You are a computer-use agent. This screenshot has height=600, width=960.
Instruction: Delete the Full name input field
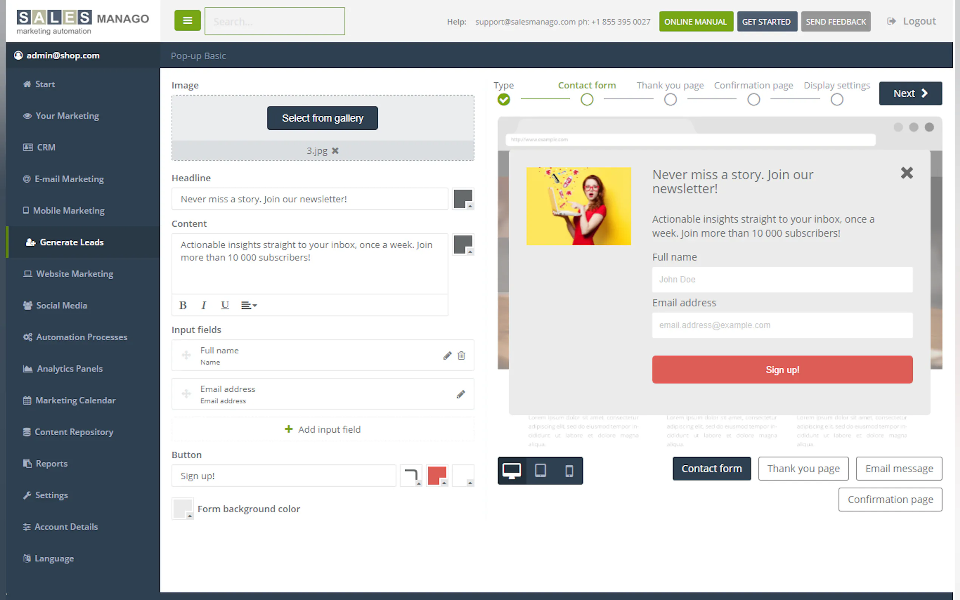point(461,356)
